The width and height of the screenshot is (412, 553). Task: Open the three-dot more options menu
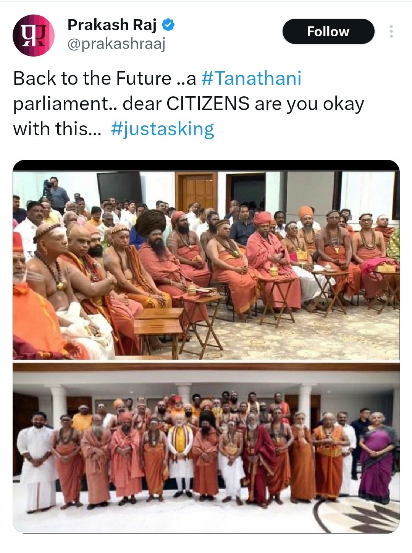(x=391, y=31)
